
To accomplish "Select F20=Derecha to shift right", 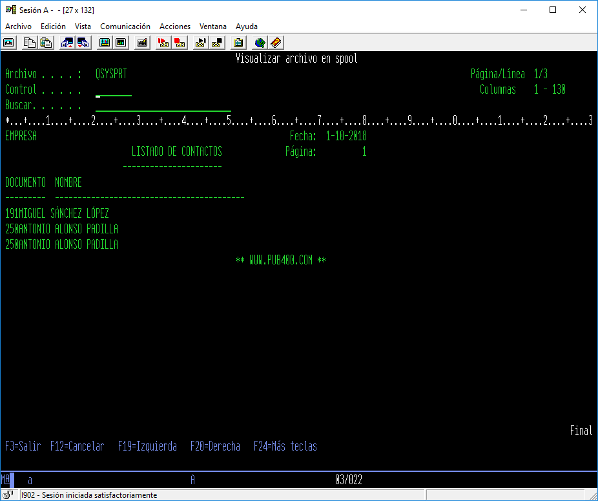I will click(x=215, y=446).
